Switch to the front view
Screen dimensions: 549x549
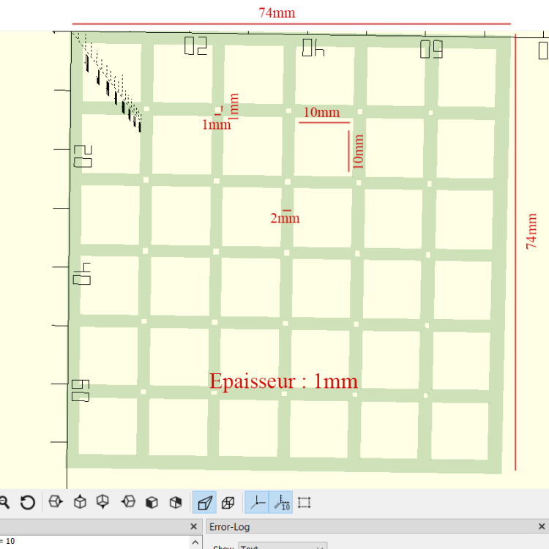click(x=152, y=502)
